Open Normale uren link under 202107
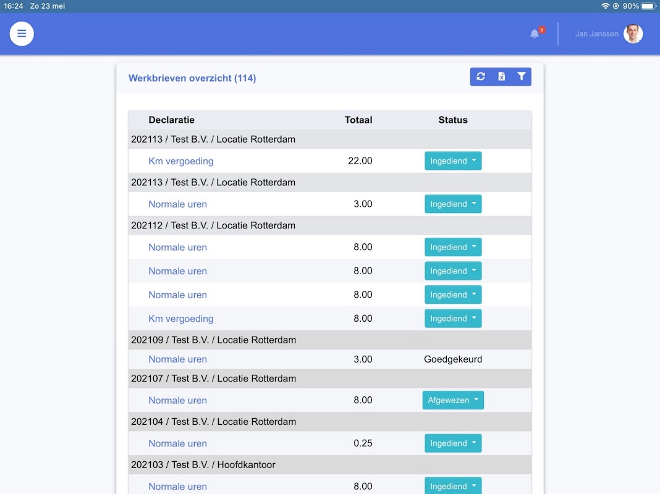660x494 pixels. point(177,400)
